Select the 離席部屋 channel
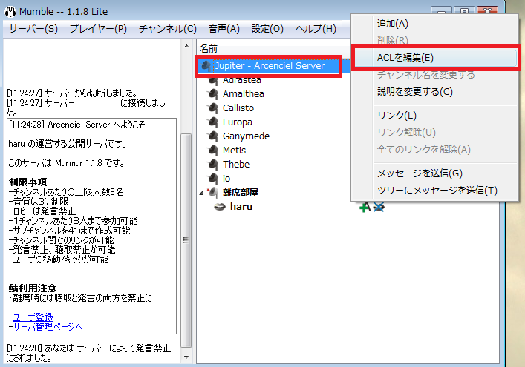 [241, 192]
